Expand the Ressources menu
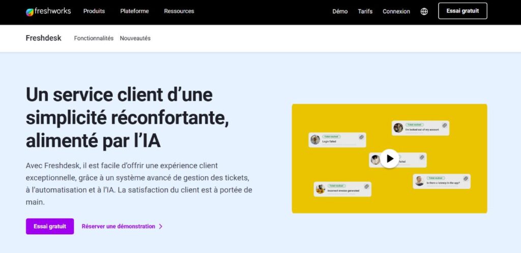 click(x=179, y=11)
